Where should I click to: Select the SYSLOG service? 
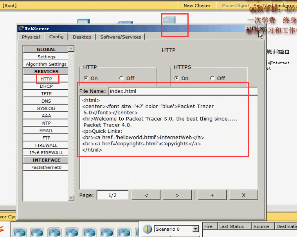[46, 109]
